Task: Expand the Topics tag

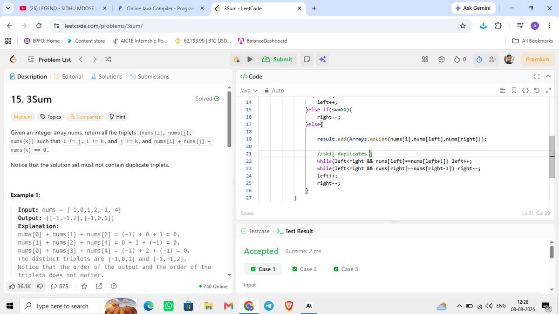Action: tap(51, 117)
